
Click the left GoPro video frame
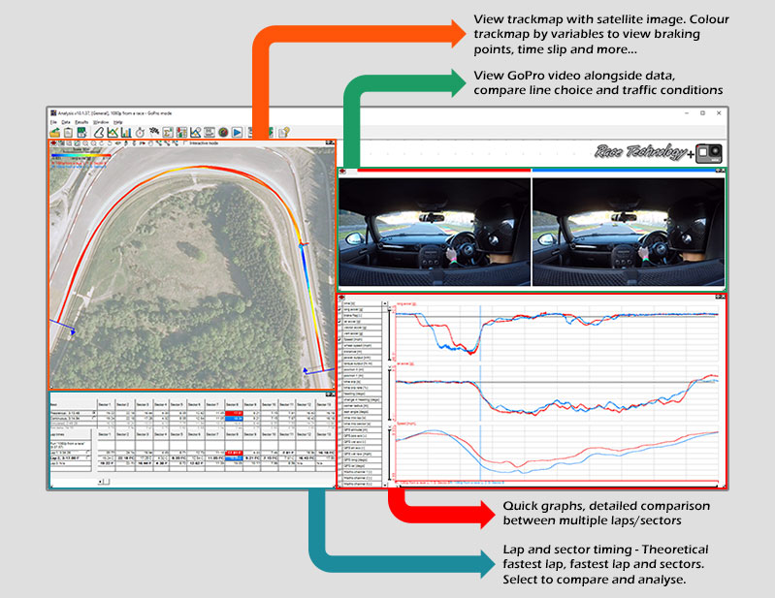click(435, 231)
